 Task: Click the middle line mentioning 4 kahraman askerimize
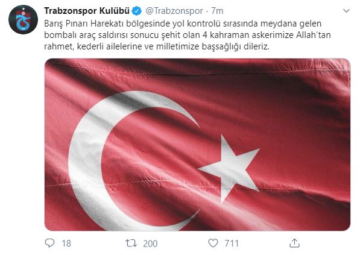pos(188,35)
